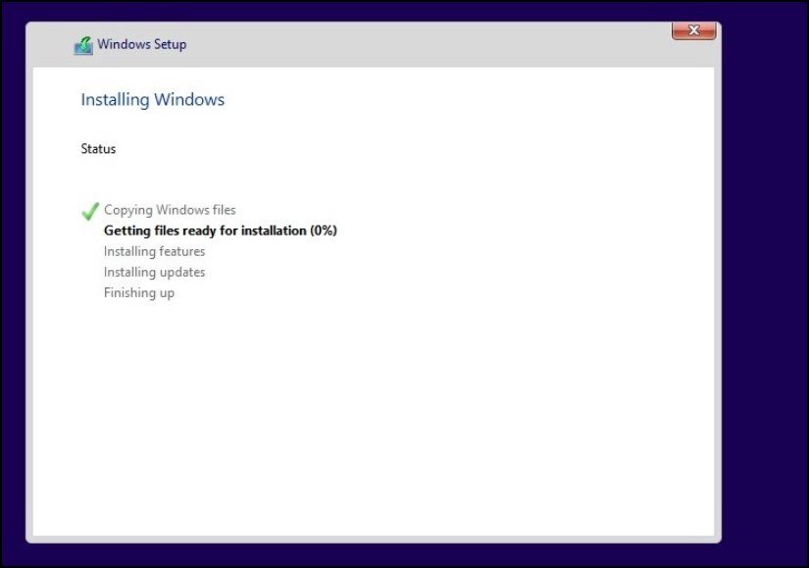This screenshot has height=568, width=809.
Task: Click 'Installing features' status line
Action: tap(154, 251)
